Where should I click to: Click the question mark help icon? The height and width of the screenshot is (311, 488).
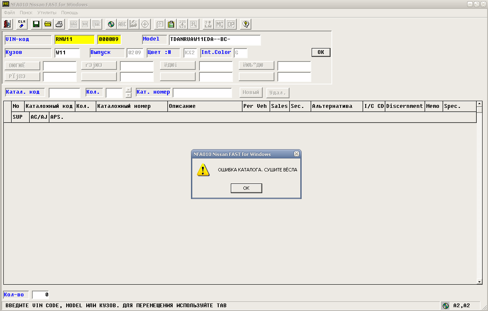(246, 24)
